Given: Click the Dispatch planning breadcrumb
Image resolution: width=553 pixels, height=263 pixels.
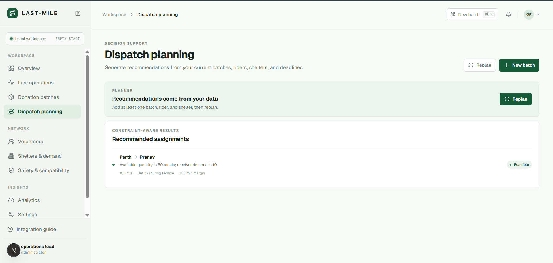Looking at the screenshot, I should pos(158,14).
